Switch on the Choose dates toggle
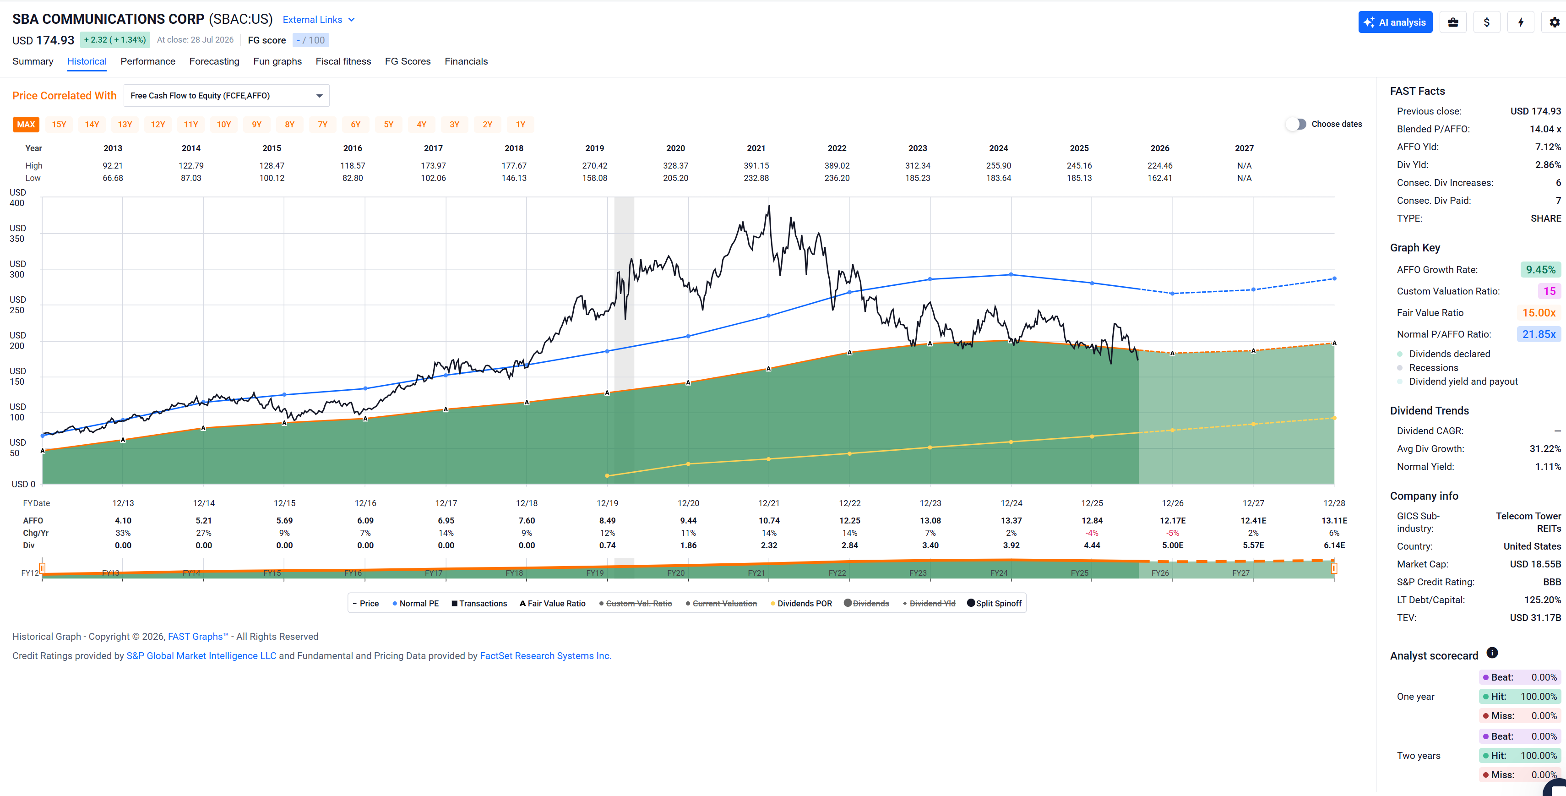1566x796 pixels. pyautogui.click(x=1296, y=124)
